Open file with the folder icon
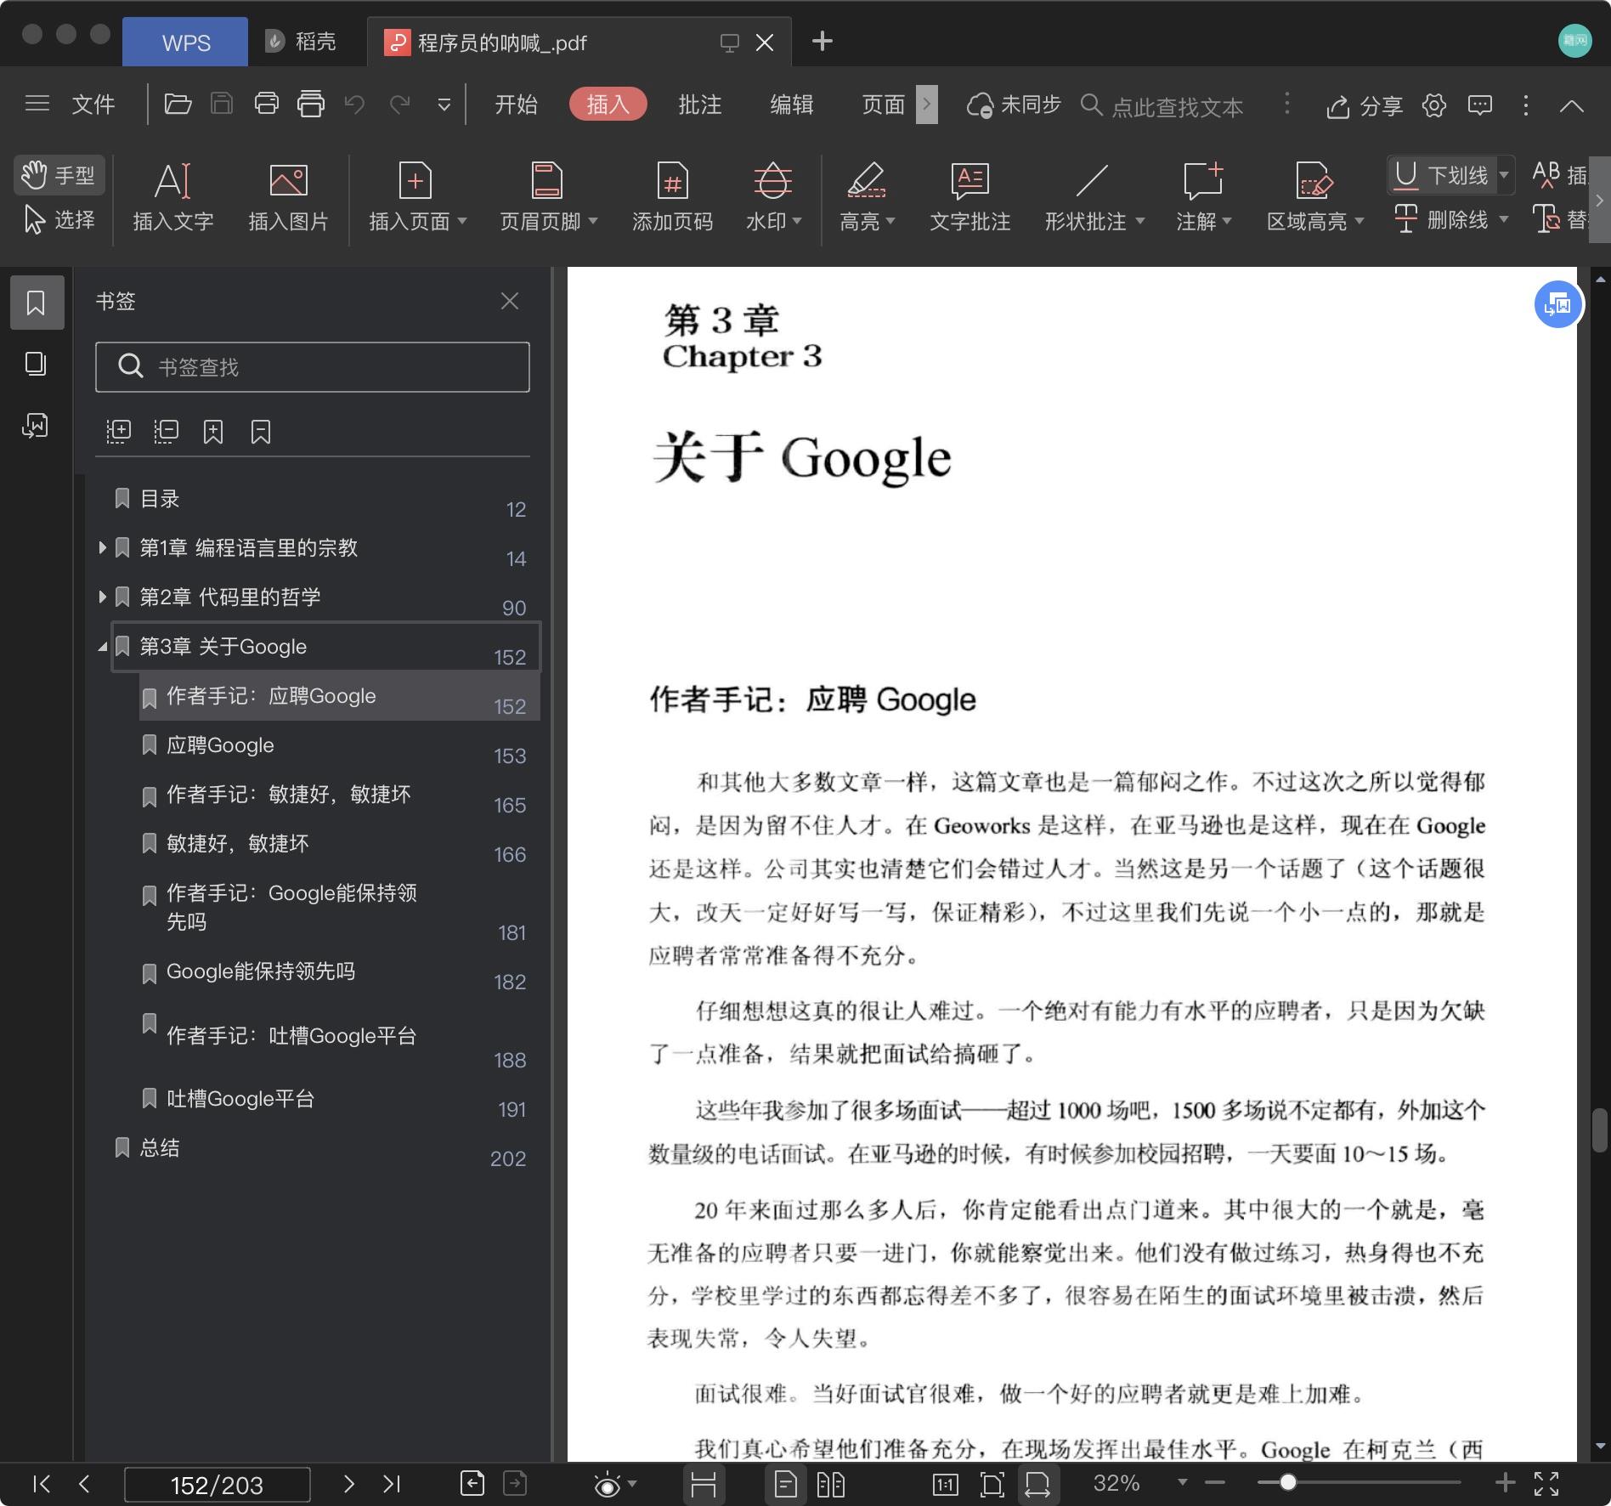The image size is (1611, 1506). pyautogui.click(x=178, y=105)
